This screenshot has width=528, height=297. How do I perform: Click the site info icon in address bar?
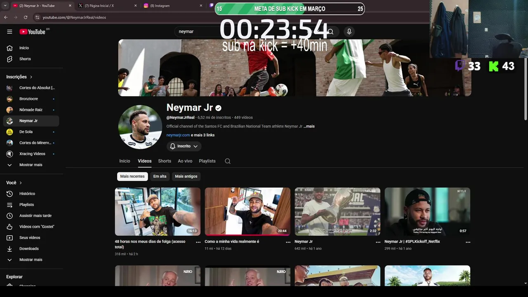37,17
